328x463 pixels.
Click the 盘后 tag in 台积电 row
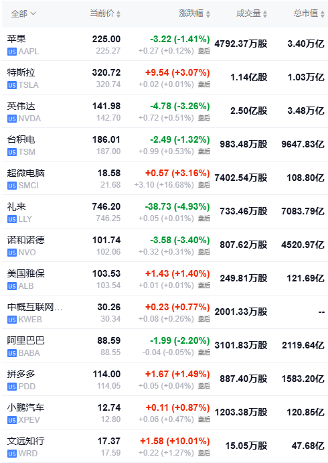click(x=203, y=151)
